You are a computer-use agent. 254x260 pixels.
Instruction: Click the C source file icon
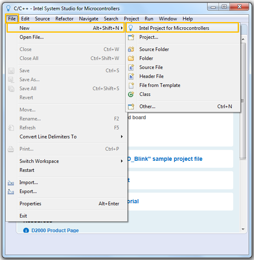click(131, 67)
